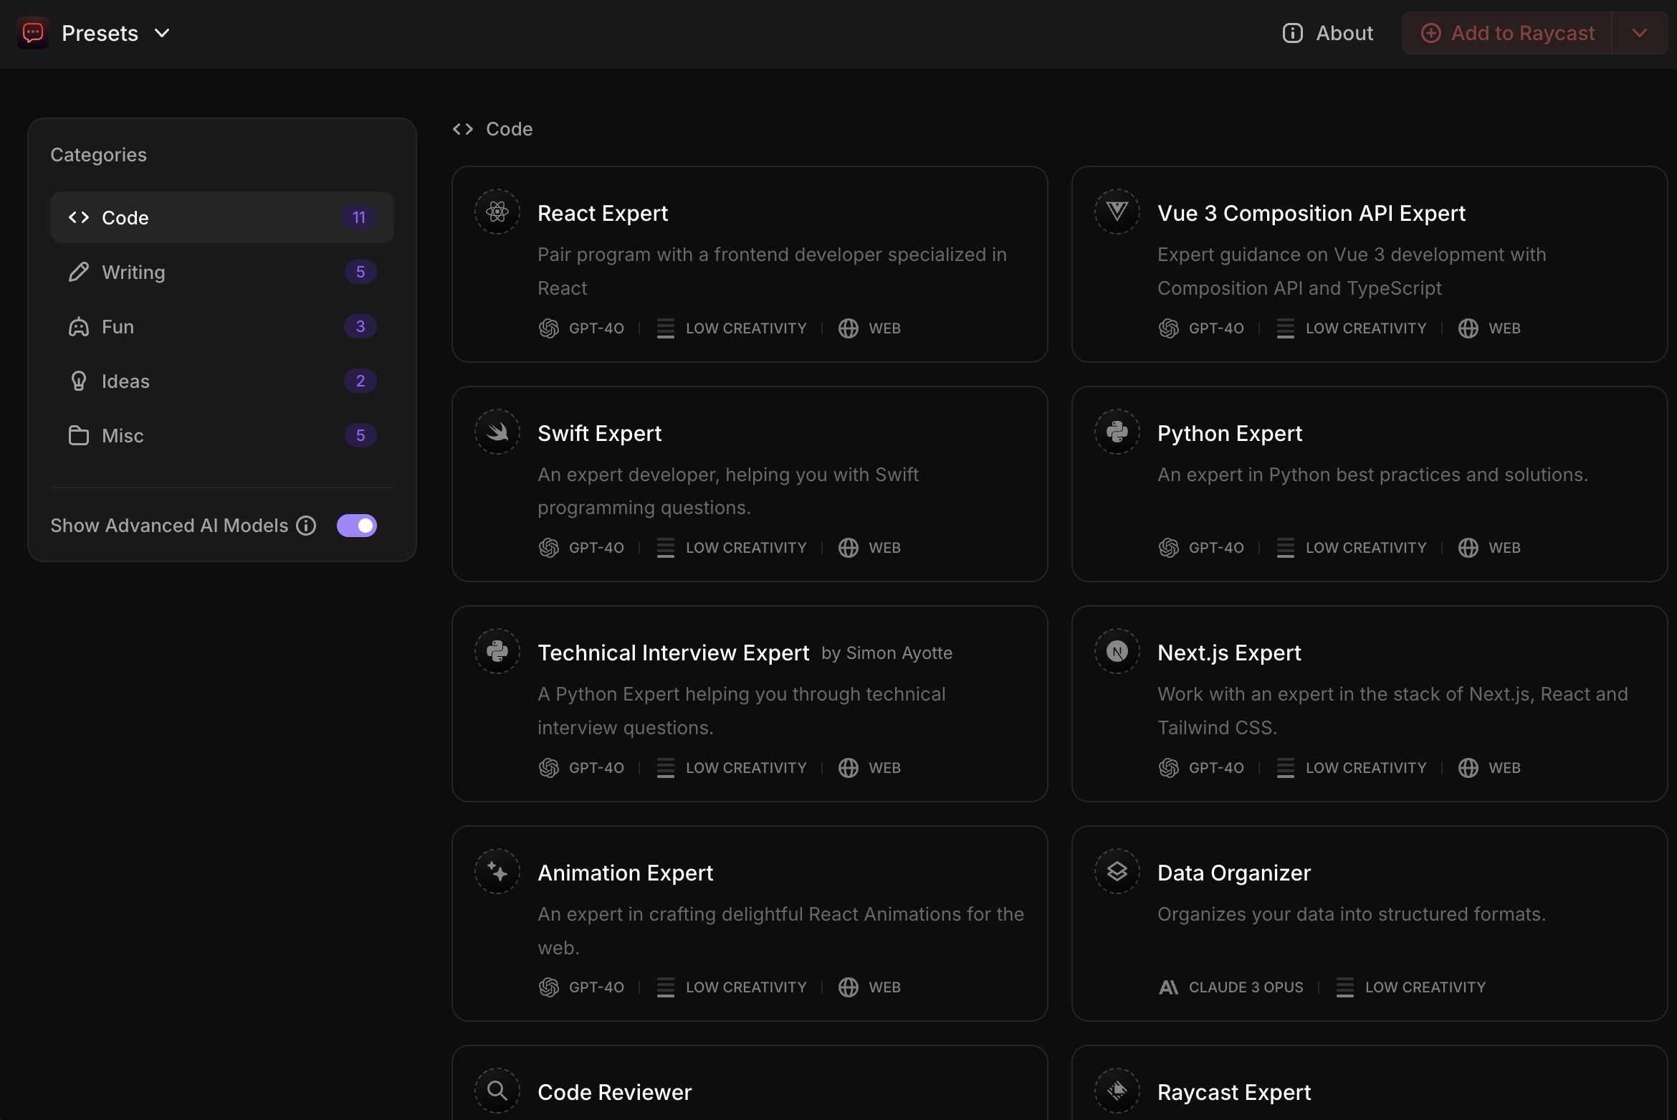Open the Python Expert preset card
Screen dimensions: 1677x1120
[1369, 484]
